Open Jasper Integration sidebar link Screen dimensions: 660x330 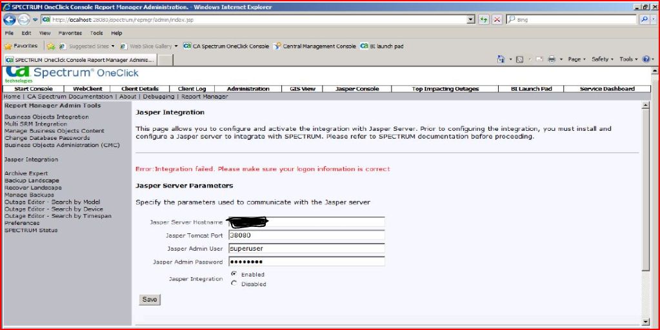tap(31, 159)
